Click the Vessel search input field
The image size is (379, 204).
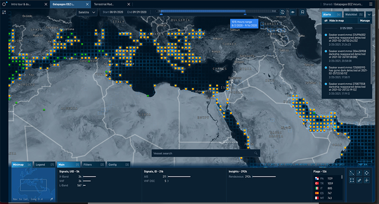[206, 153]
